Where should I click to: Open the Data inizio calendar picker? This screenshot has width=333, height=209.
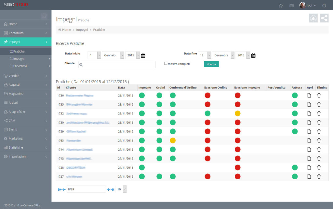(x=143, y=55)
